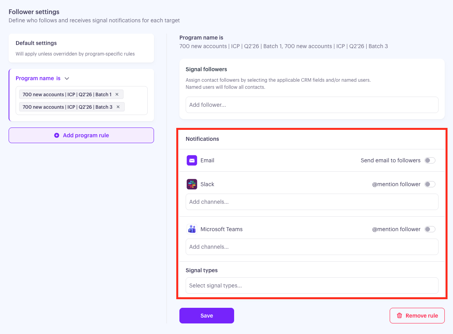Click the Notifications heading
Image resolution: width=453 pixels, height=334 pixels.
(202, 139)
